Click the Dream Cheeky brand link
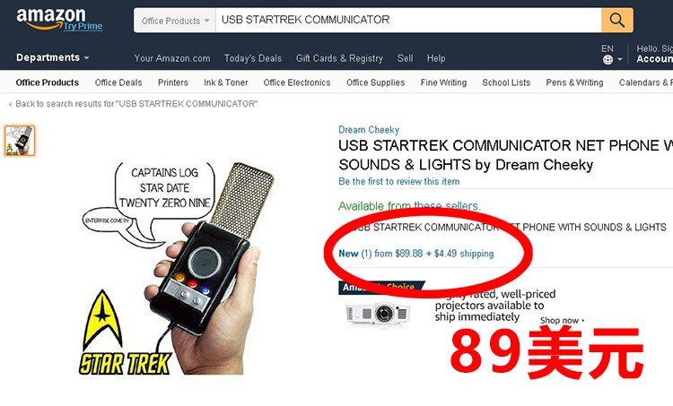Viewport: 673px width, 406px height. coord(369,129)
